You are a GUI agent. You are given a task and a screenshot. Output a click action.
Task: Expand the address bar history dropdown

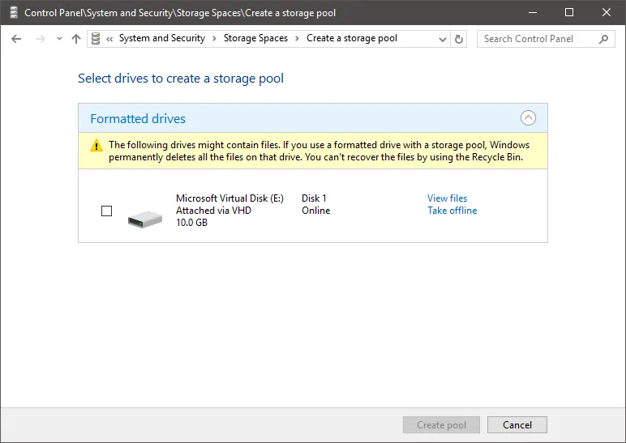tap(443, 39)
